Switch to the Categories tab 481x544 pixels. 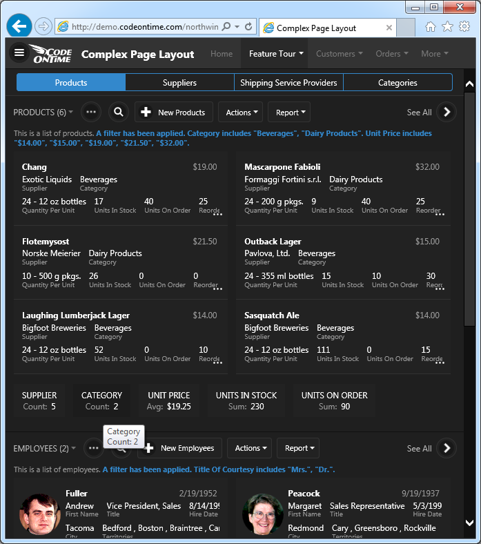click(397, 83)
